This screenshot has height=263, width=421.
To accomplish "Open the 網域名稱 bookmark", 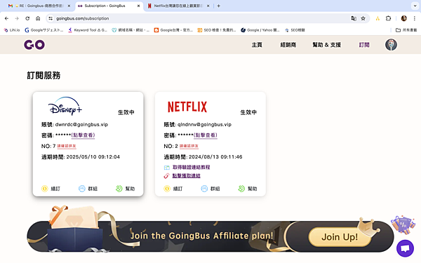I will pyautogui.click(x=131, y=30).
